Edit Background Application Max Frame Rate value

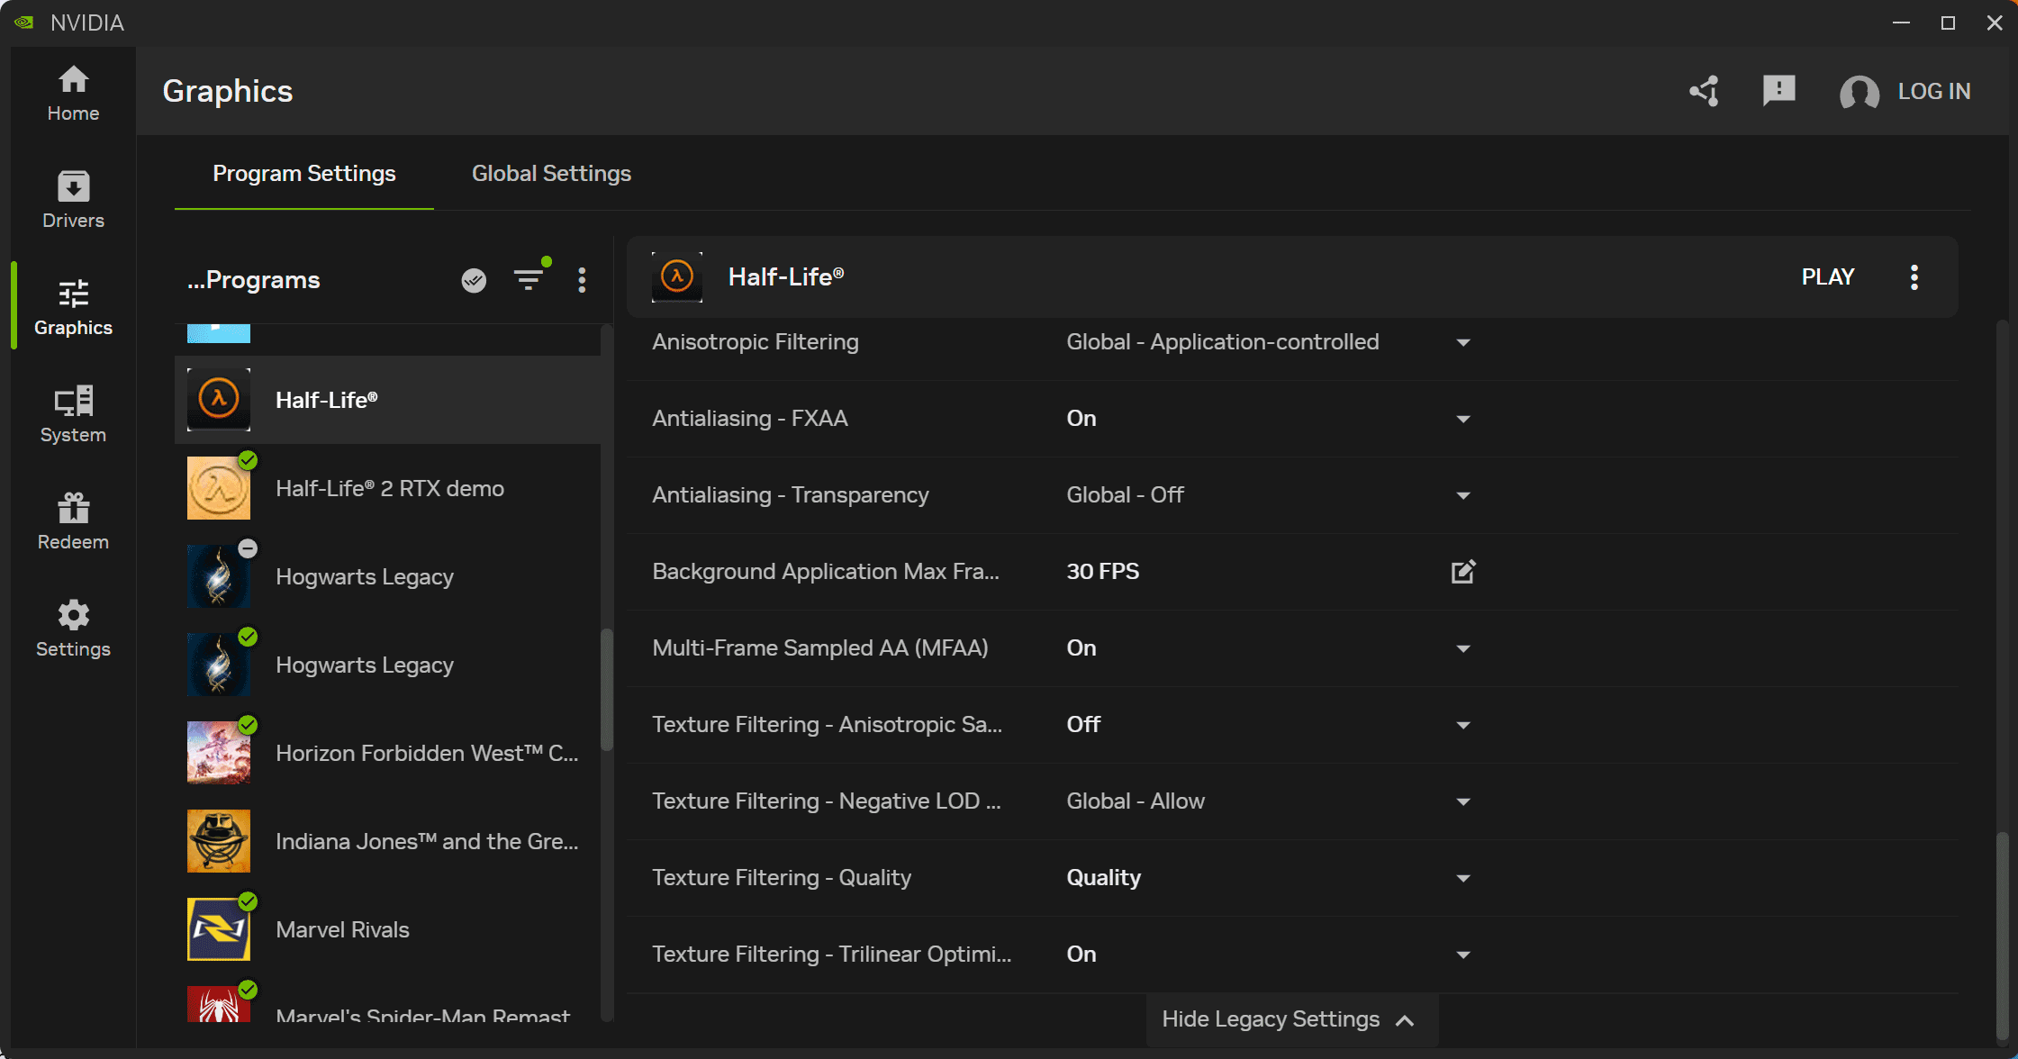[1463, 572]
